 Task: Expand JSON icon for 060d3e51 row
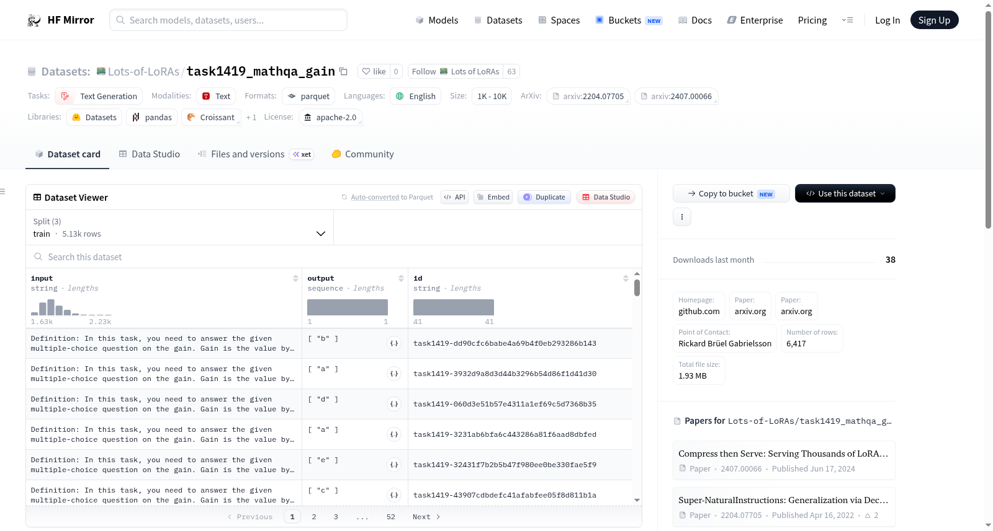point(394,404)
